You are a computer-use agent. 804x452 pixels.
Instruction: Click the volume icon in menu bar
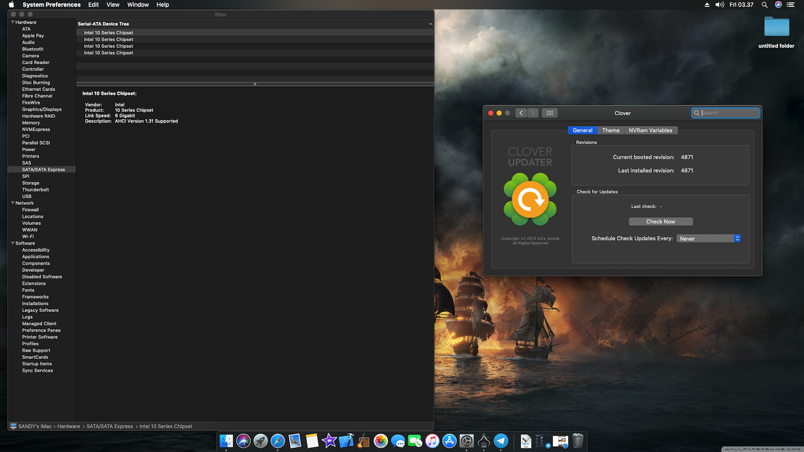[x=720, y=5]
